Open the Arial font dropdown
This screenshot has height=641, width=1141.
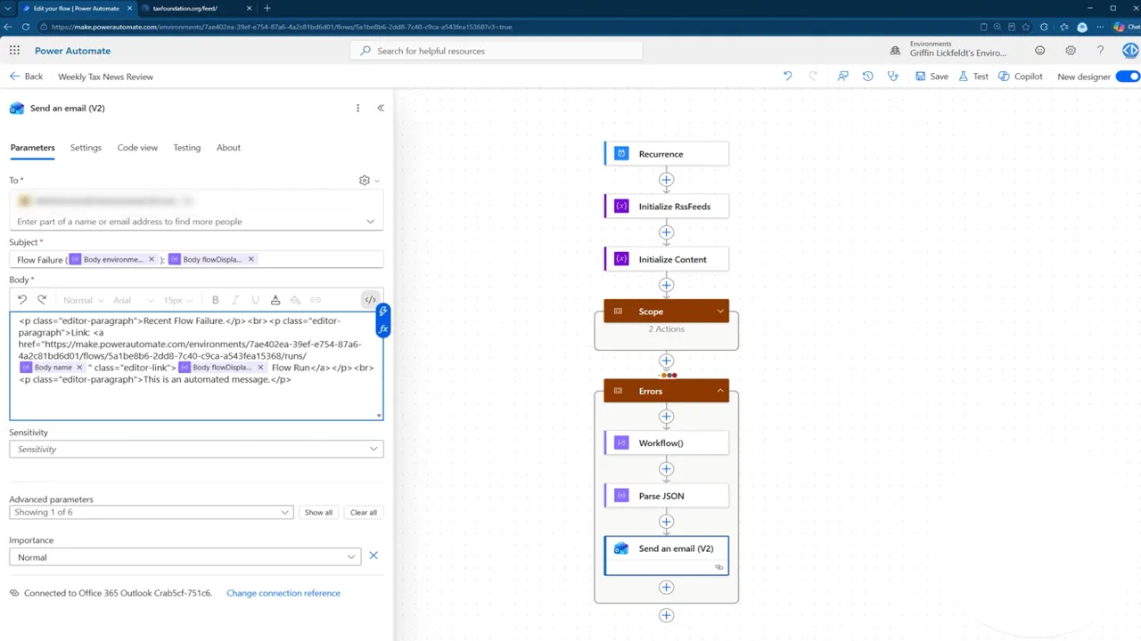pos(134,300)
